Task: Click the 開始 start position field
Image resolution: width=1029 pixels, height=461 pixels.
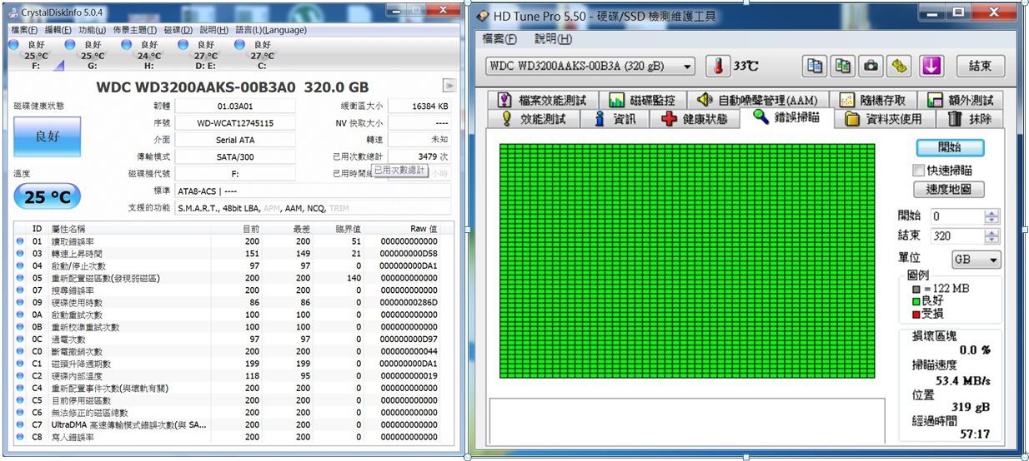Action: point(957,216)
